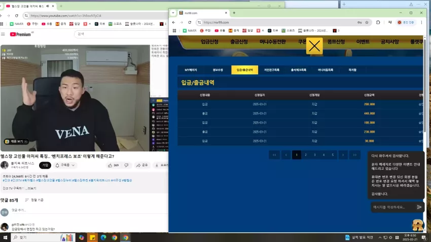Click the thumbs down dislike icon
Viewport: 431px width, 242px height.
(126, 165)
